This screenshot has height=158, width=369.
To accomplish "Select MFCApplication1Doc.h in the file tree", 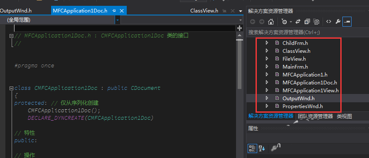I will click(310, 83).
